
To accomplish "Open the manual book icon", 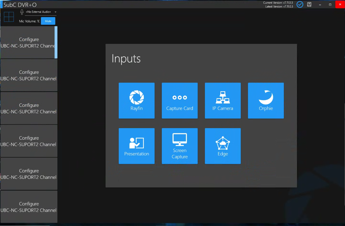I will click(x=309, y=4).
